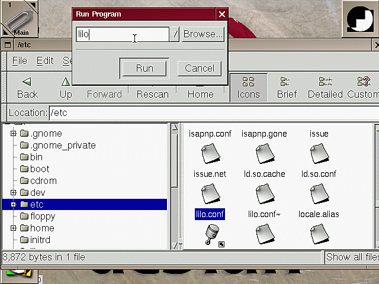This screenshot has height=284, width=379.
Task: Select the .gnome folder in the tree
Action: 41,133
